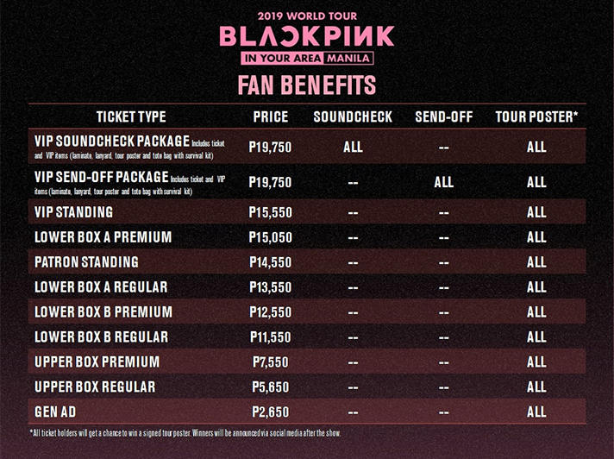Click the BLACKPINK logo at top
This screenshot has height=459, width=614.
[x=307, y=36]
